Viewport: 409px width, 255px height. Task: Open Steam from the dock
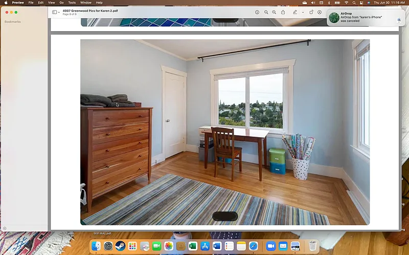(120, 246)
